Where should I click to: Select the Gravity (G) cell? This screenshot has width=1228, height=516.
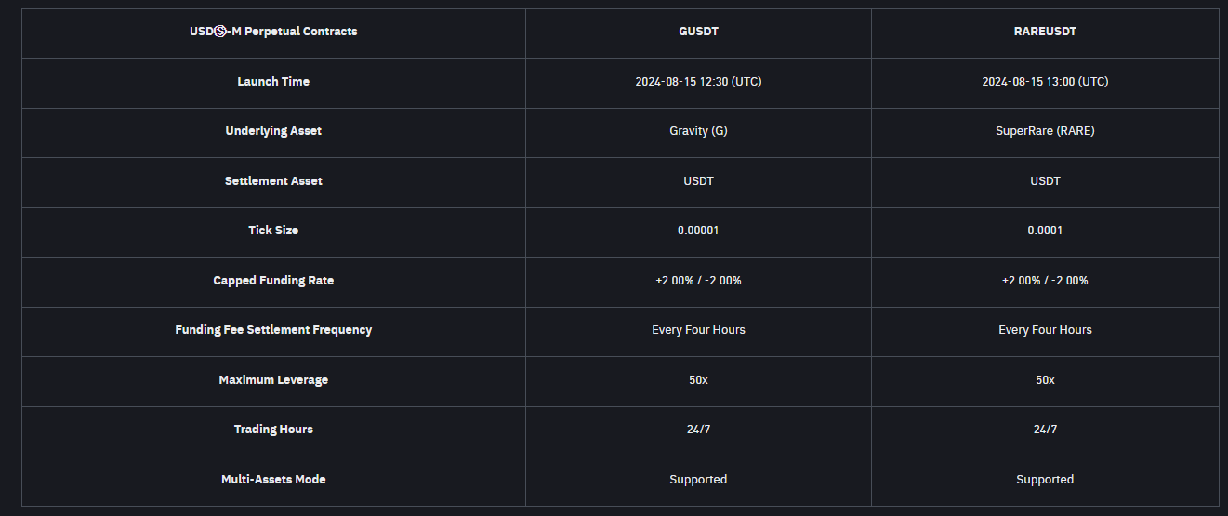[698, 131]
